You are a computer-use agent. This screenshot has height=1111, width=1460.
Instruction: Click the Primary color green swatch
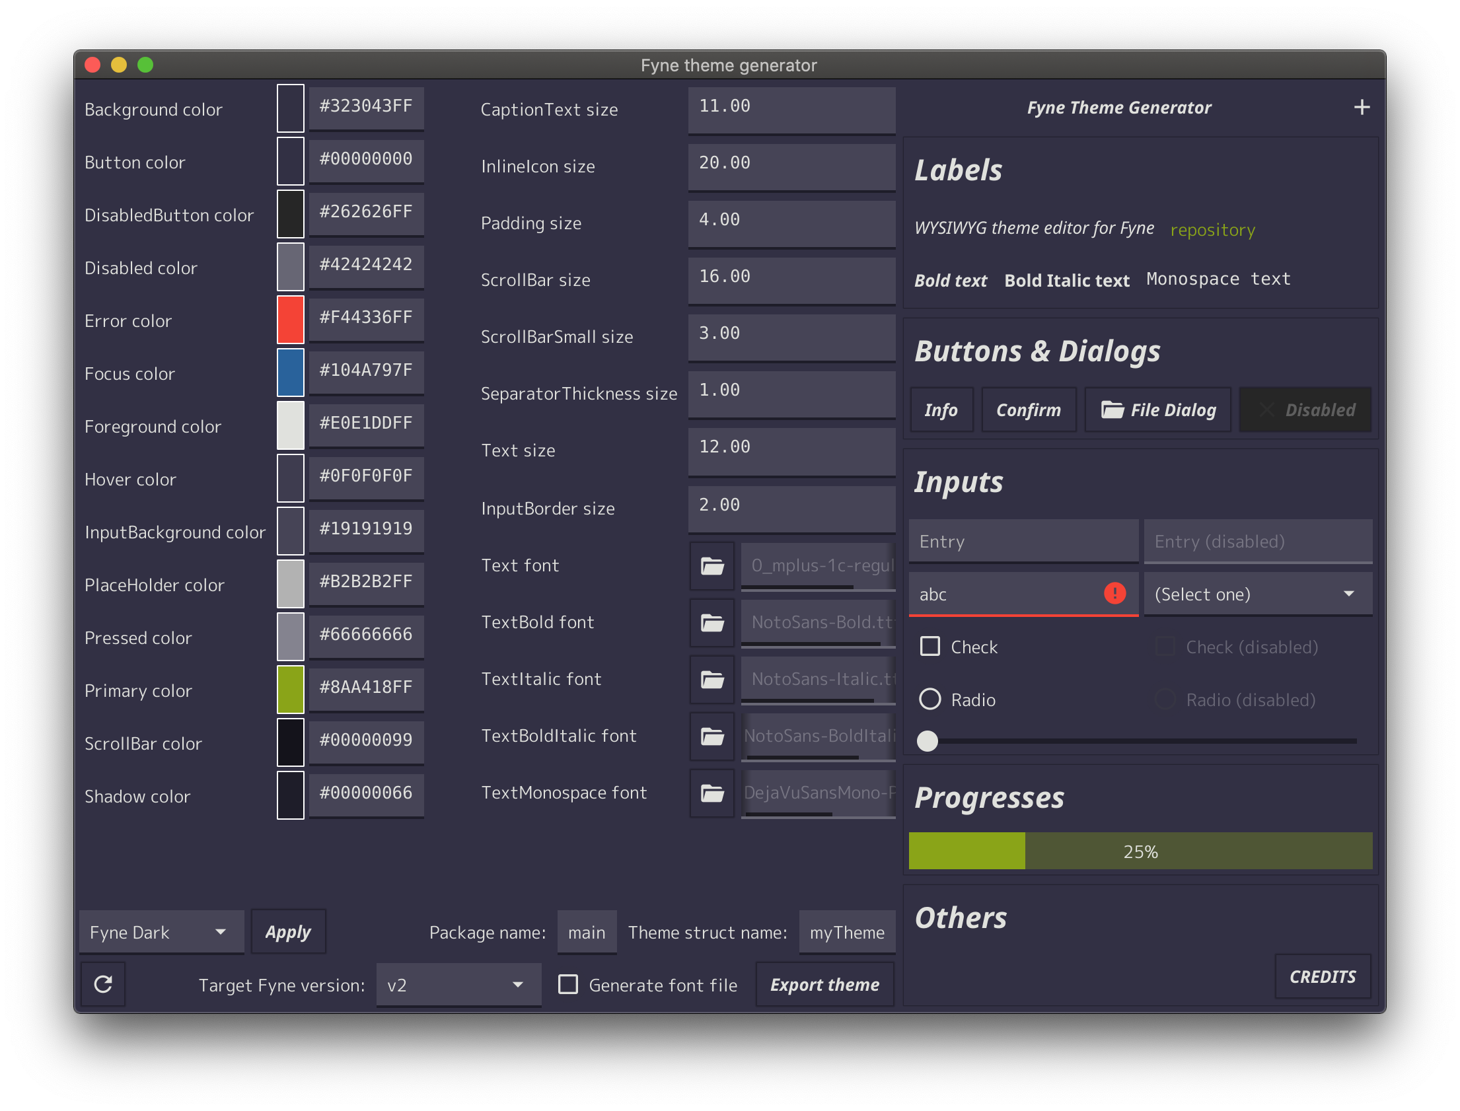click(x=290, y=690)
